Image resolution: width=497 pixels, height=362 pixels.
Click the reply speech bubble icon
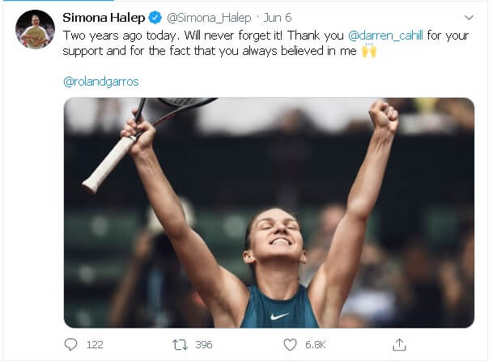coord(71,344)
